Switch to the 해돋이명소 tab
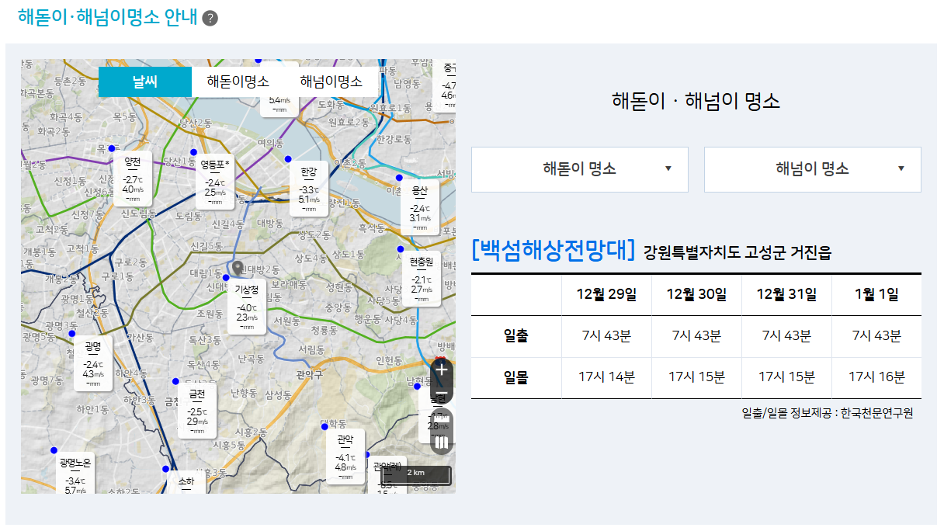 238,82
